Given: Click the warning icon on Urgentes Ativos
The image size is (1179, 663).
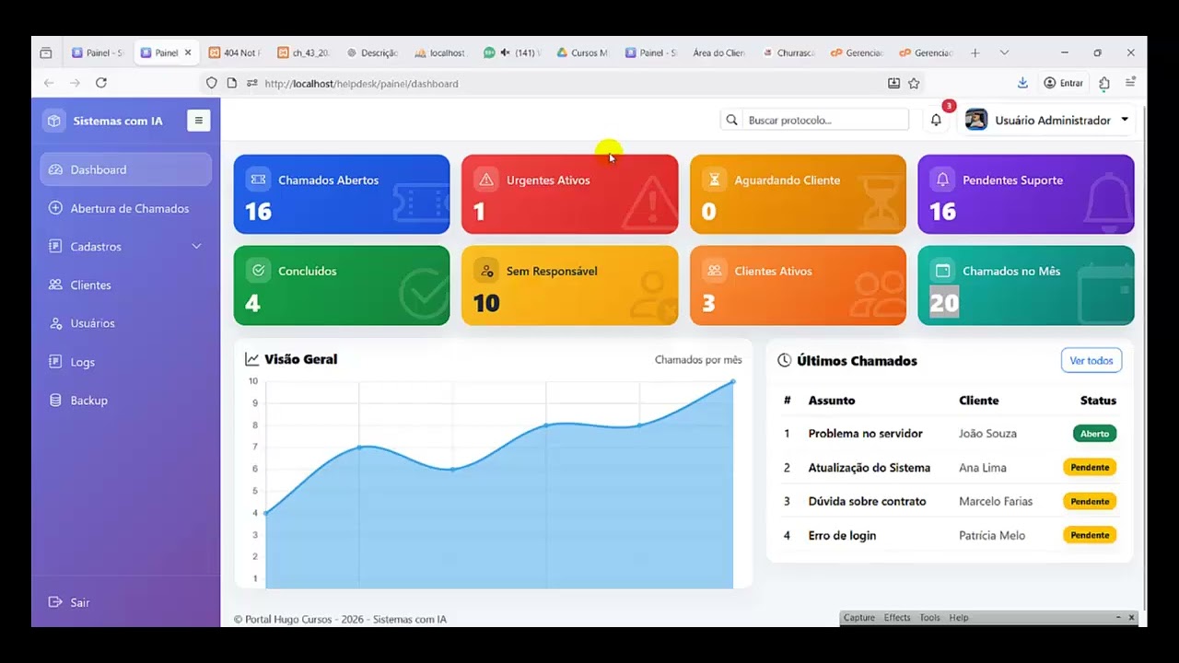Looking at the screenshot, I should (486, 180).
